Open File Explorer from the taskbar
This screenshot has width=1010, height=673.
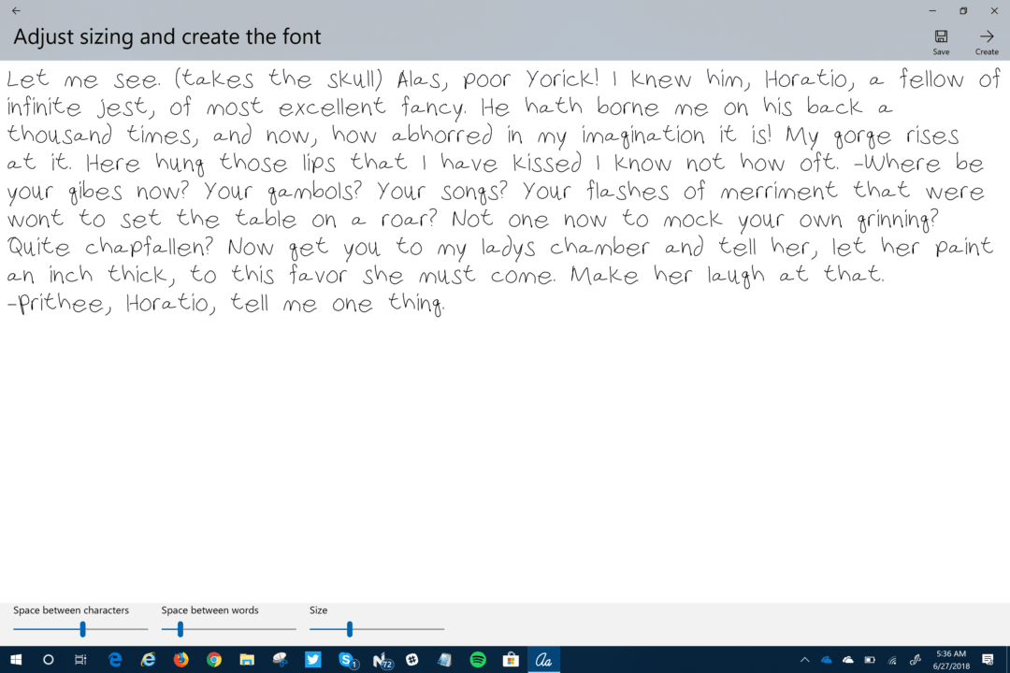tap(246, 660)
